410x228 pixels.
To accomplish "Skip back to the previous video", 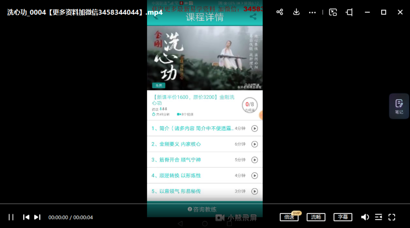I will [x=26, y=217].
